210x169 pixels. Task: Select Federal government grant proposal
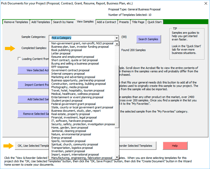[x=82, y=104]
